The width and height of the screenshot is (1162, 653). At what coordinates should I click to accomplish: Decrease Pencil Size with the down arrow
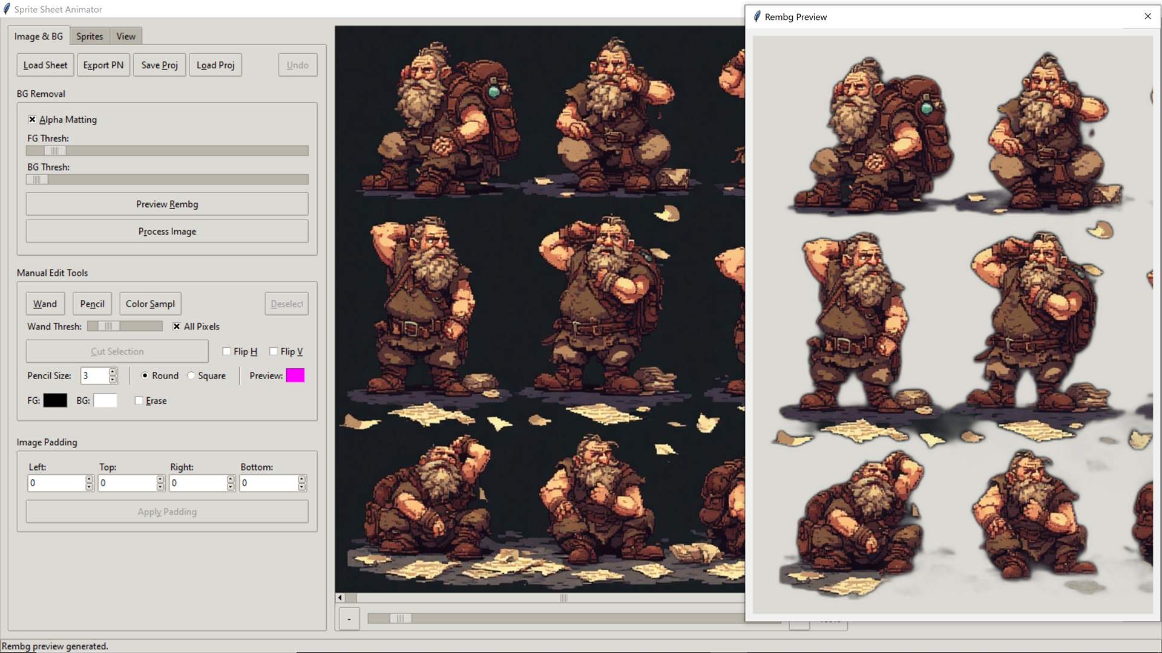tap(113, 380)
